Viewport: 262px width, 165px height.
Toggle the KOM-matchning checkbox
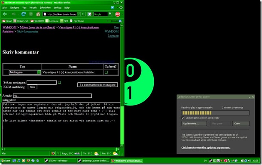click(59, 82)
